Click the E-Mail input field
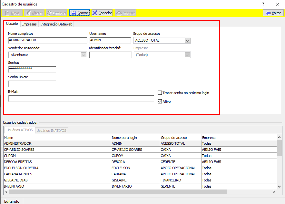Screen dimensions: 285x204 [x=81, y=99]
